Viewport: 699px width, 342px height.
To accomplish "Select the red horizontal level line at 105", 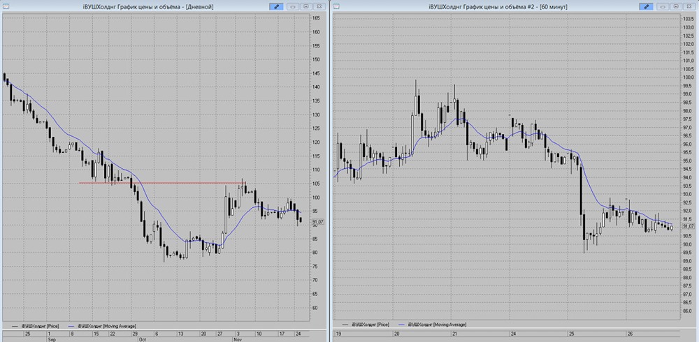I will [162, 183].
